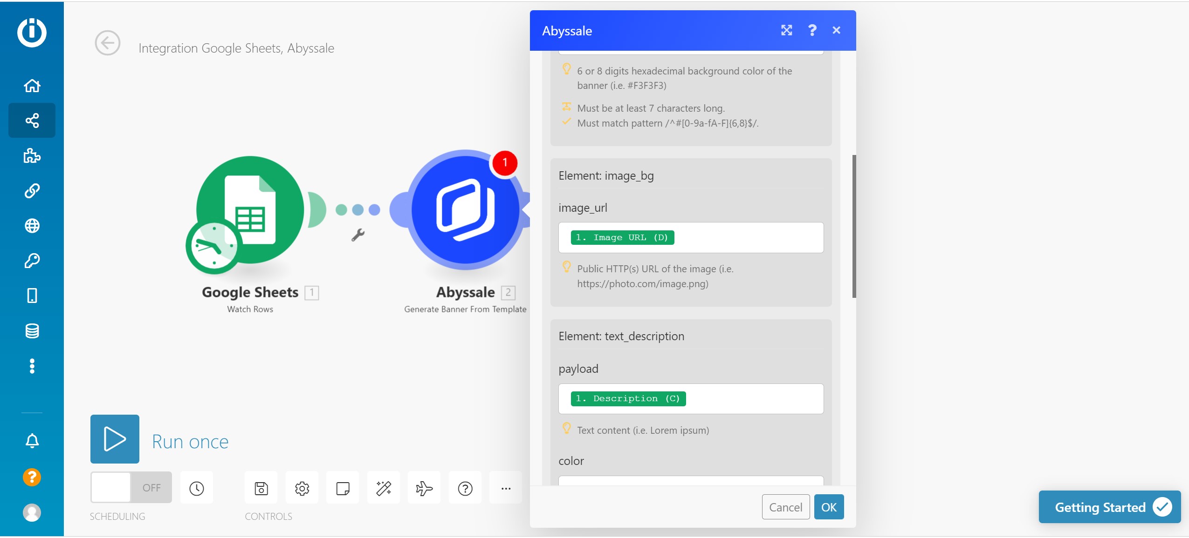The image size is (1189, 538).
Task: Open Webhooks globe icon
Action: pyautogui.click(x=32, y=226)
